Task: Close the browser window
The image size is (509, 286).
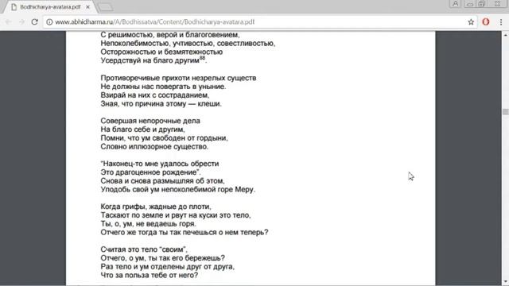Action: point(497,4)
